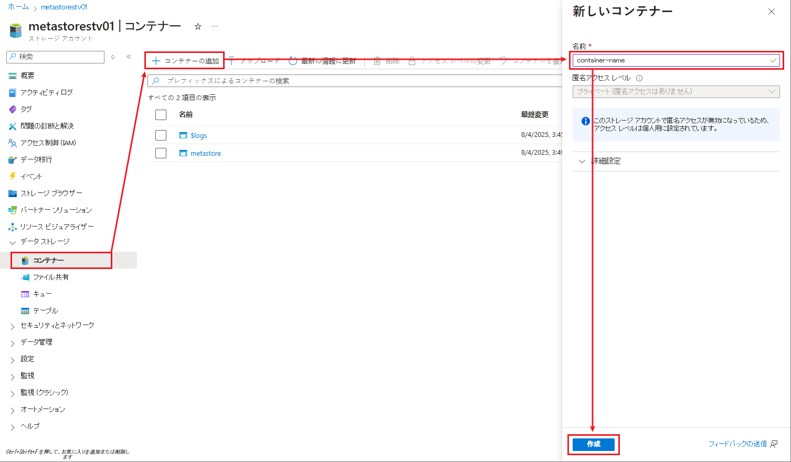791x462 pixels.
Task: Check the box for $logs row
Action: pyautogui.click(x=161, y=135)
